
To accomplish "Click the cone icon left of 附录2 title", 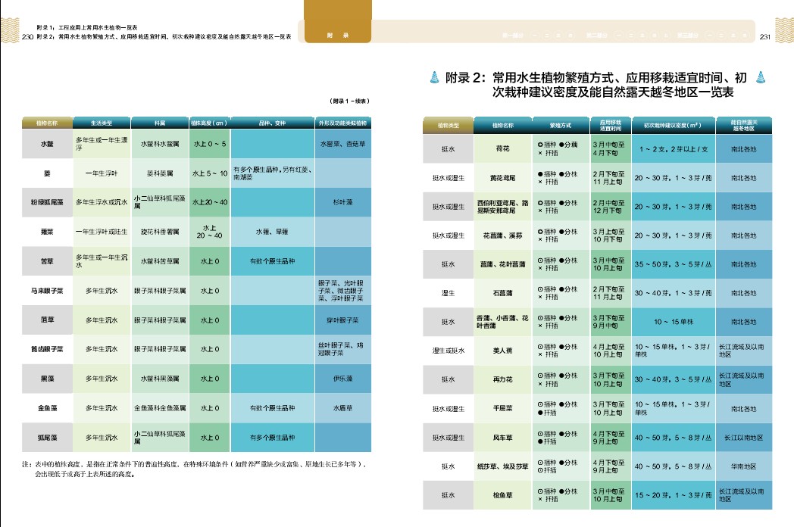I will [433, 77].
